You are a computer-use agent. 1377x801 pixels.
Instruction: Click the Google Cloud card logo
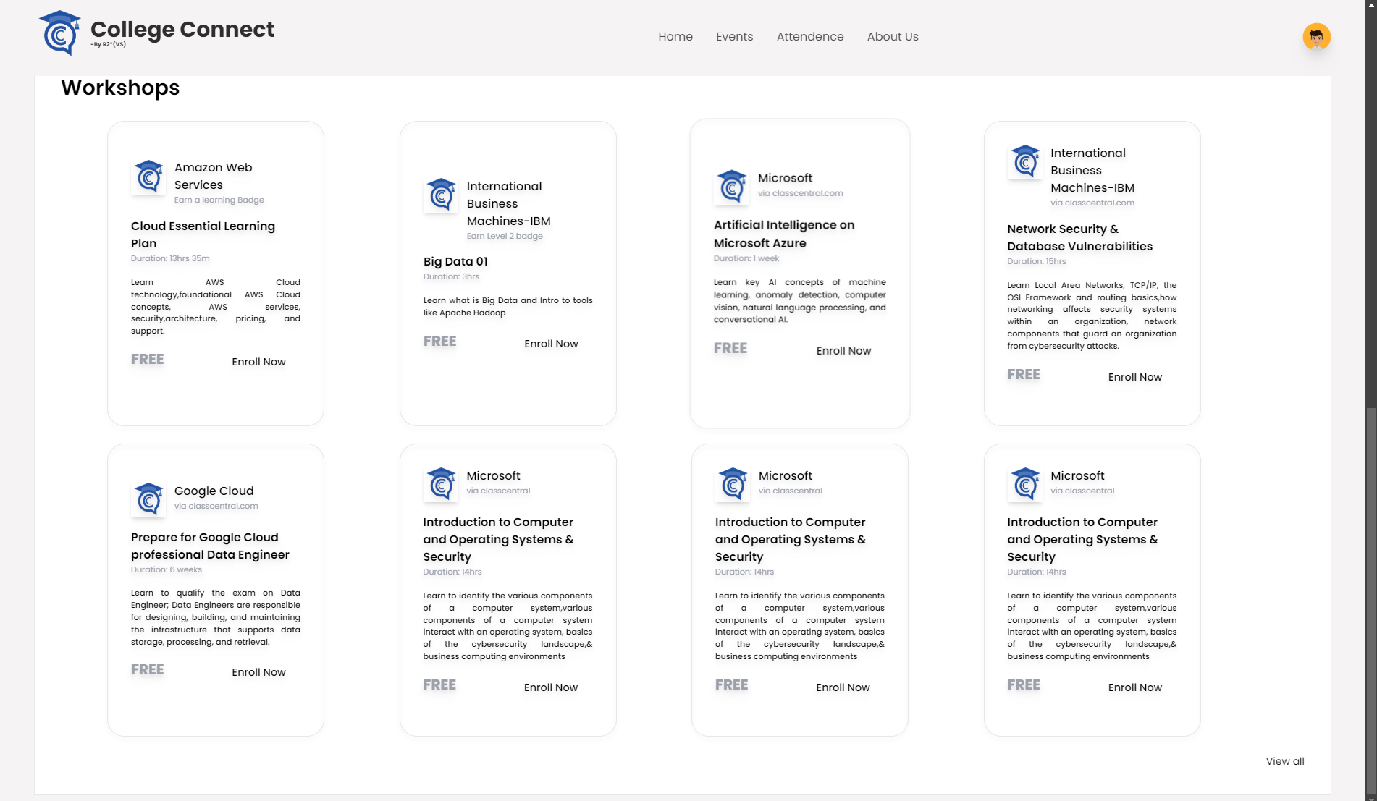pos(148,500)
